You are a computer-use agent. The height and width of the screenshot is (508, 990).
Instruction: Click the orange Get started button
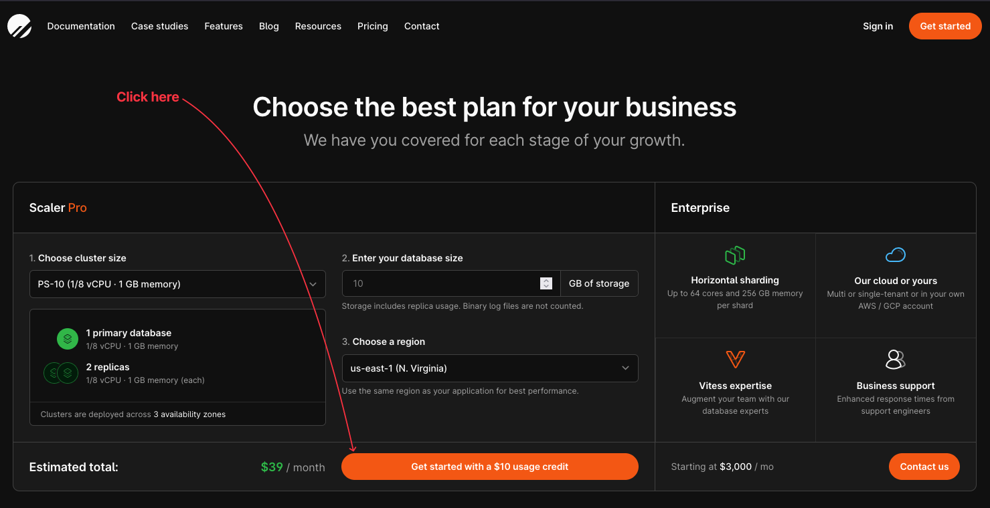point(945,26)
